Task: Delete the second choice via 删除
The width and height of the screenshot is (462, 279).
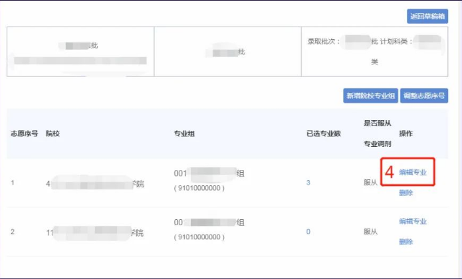Action: [405, 242]
